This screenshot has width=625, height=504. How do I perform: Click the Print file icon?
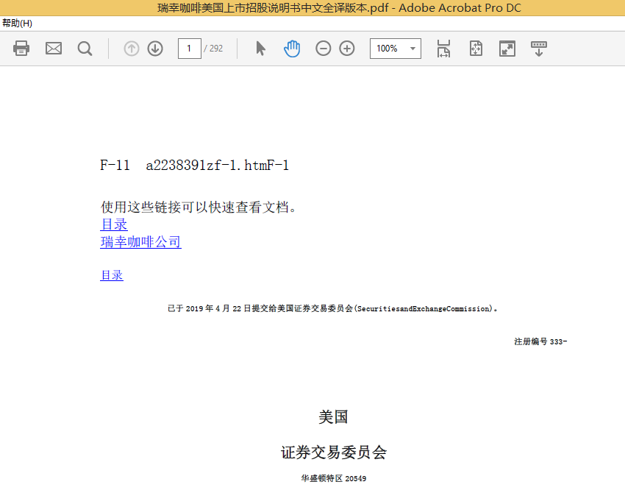pos(21,49)
